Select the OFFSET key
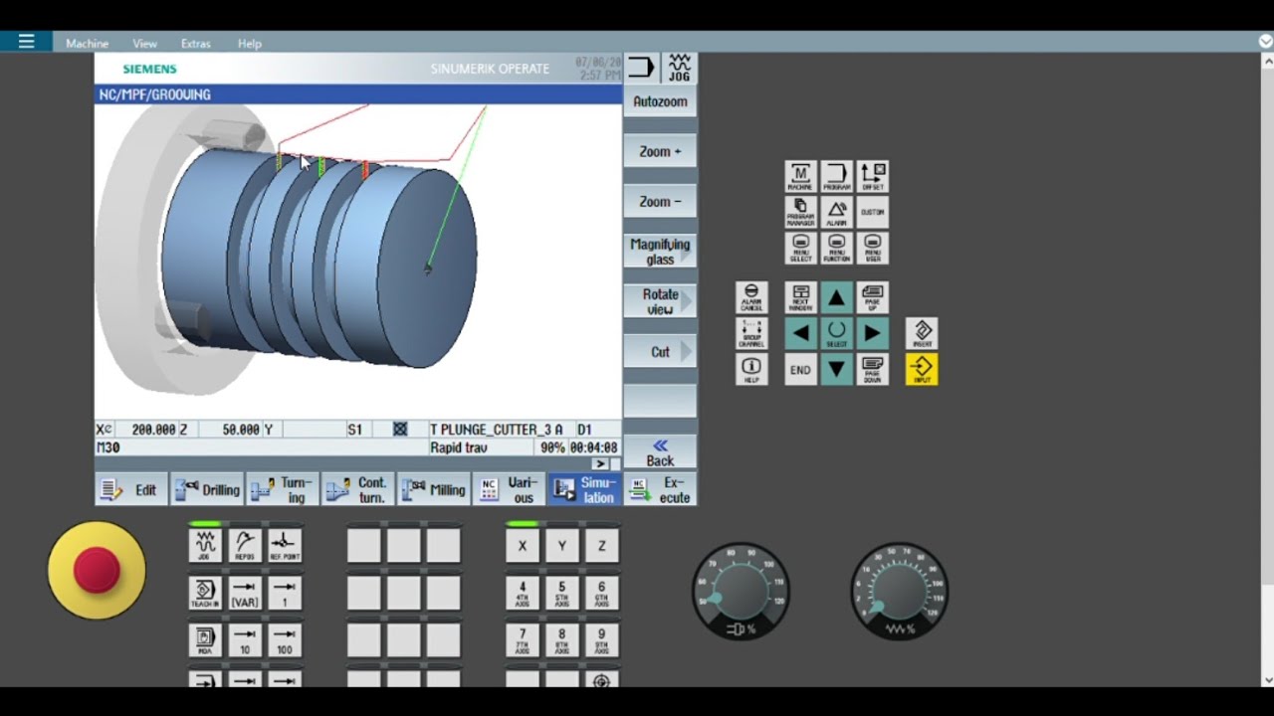 873,176
